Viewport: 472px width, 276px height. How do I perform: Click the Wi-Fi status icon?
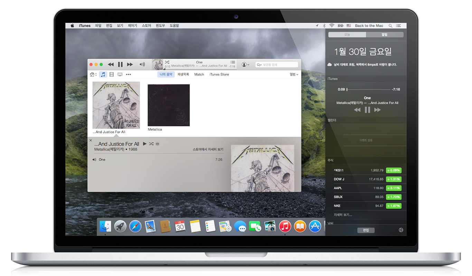(332, 26)
